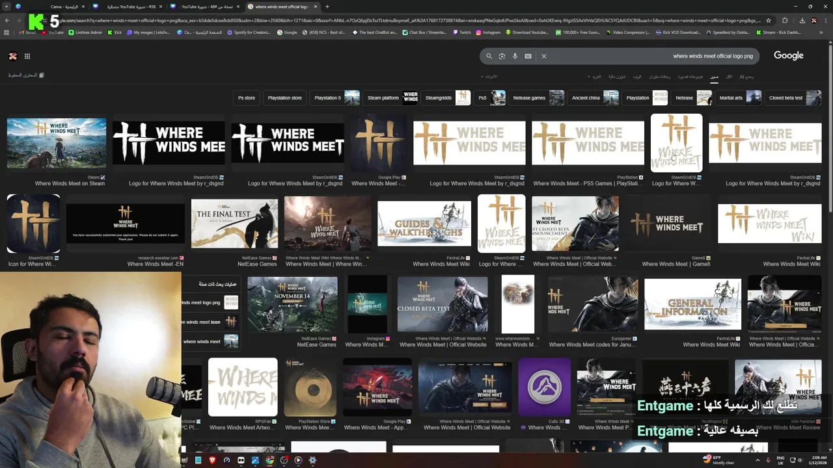833x468 pixels.
Task: Open the Where Winds Meet on Steam image
Action: pos(57,143)
